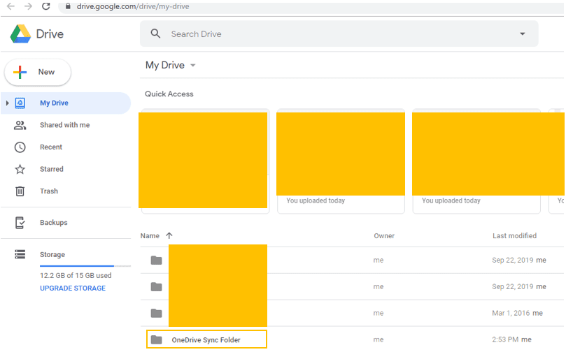Open Shared with me
Screen dimensions: 566x352
(x=65, y=125)
